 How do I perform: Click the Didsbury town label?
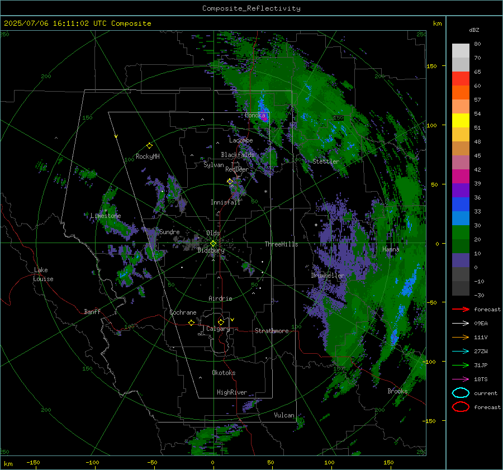click(211, 250)
